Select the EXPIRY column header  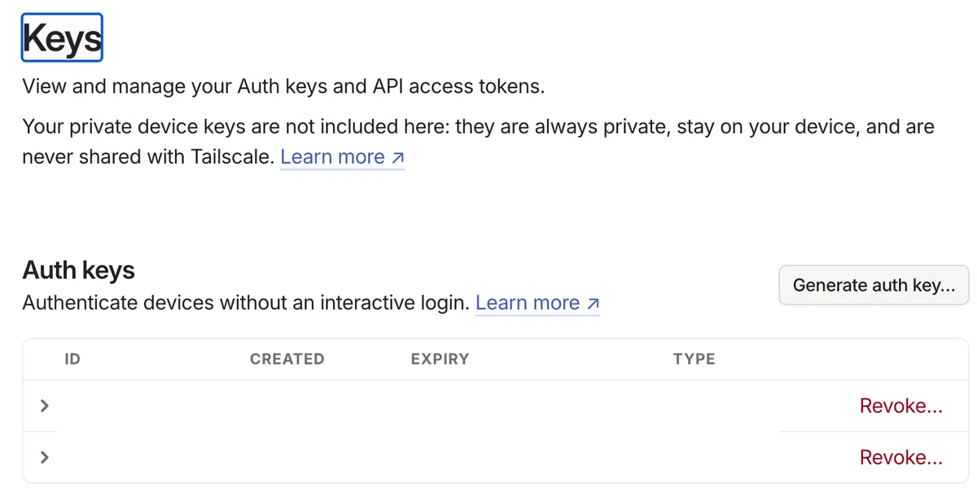[440, 359]
